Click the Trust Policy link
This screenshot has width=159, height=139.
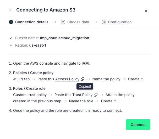[82, 95]
